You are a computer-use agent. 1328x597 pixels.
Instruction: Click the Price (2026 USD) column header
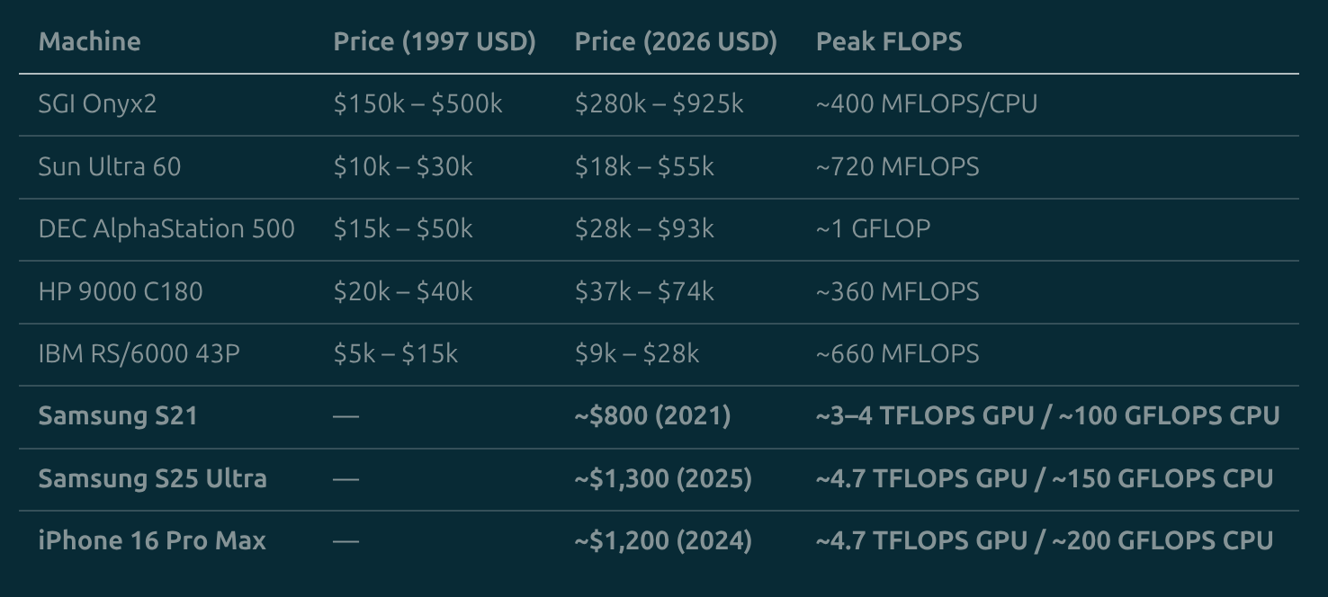click(676, 41)
